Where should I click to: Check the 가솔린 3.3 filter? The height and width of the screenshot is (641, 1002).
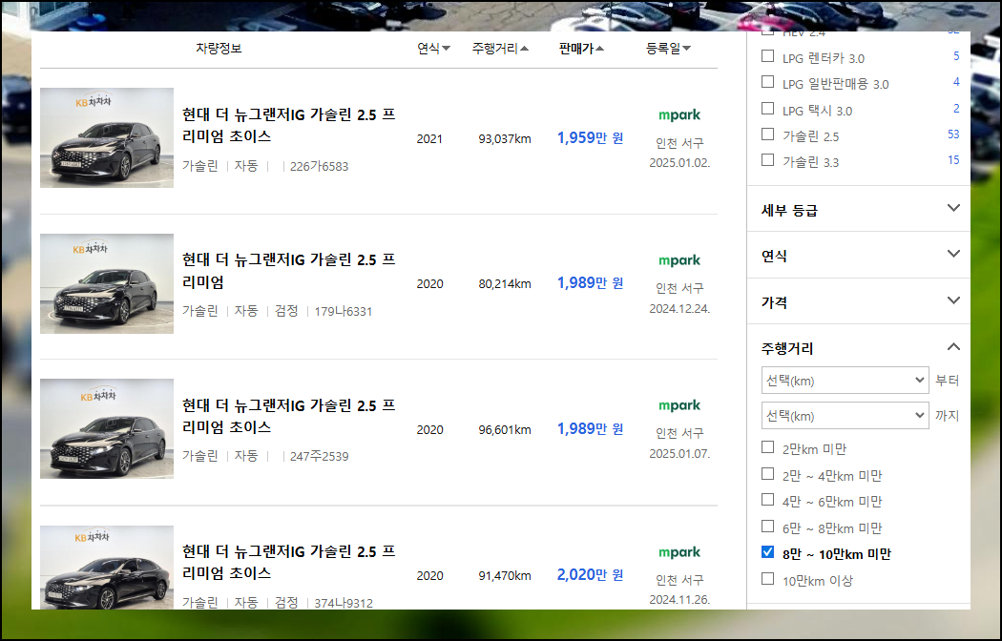click(768, 160)
